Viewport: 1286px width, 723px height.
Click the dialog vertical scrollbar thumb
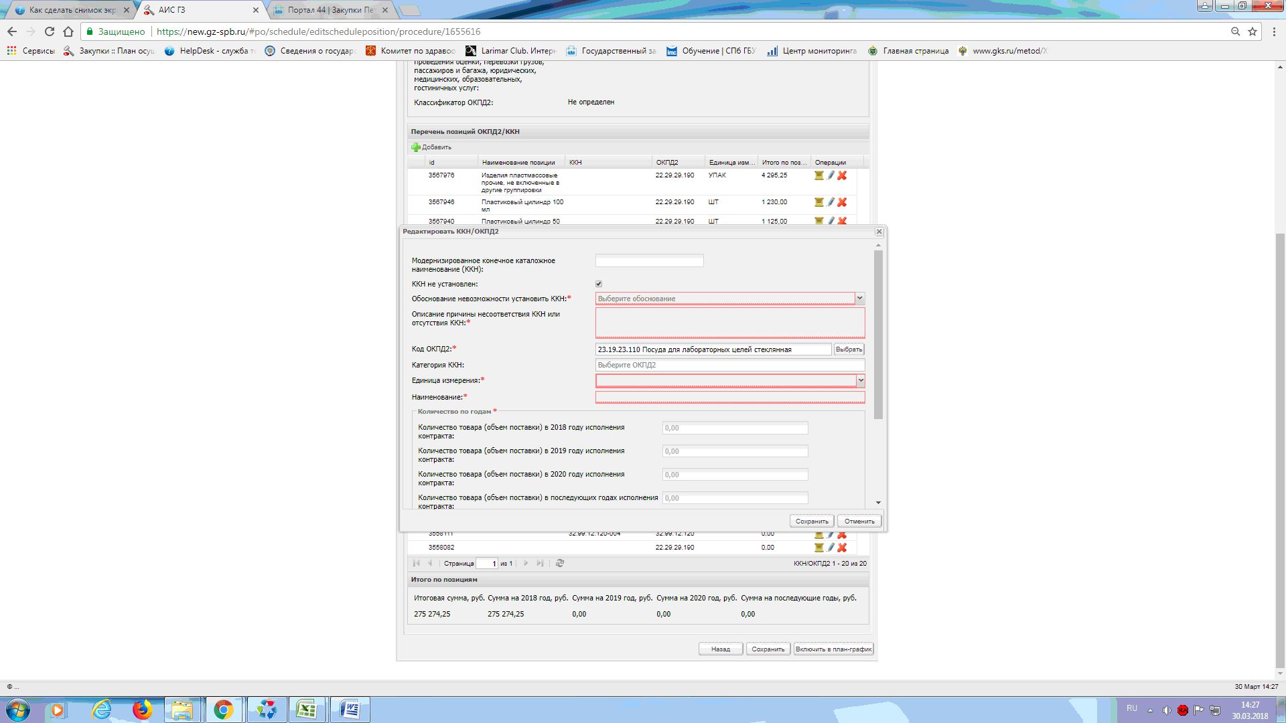878,335
